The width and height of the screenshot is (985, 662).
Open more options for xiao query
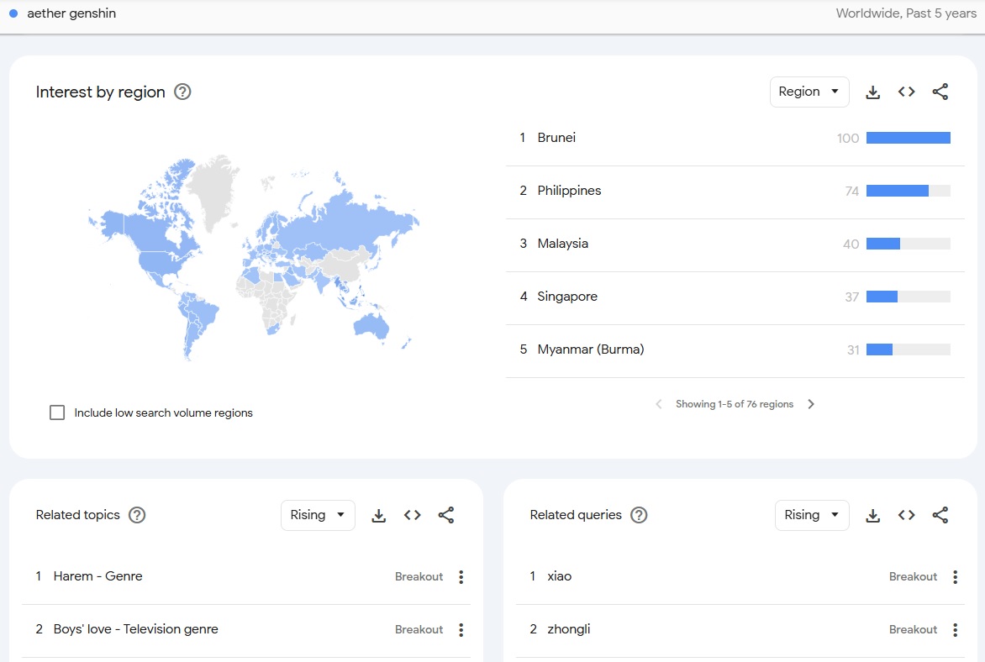(955, 576)
